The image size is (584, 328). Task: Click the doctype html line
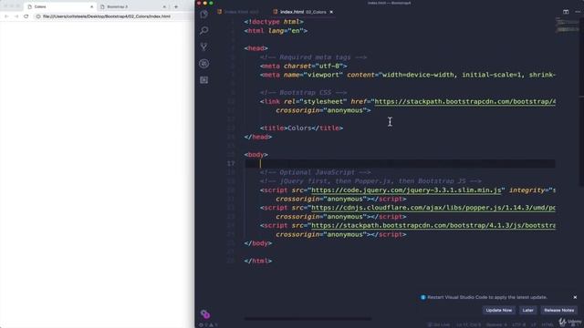(x=274, y=22)
